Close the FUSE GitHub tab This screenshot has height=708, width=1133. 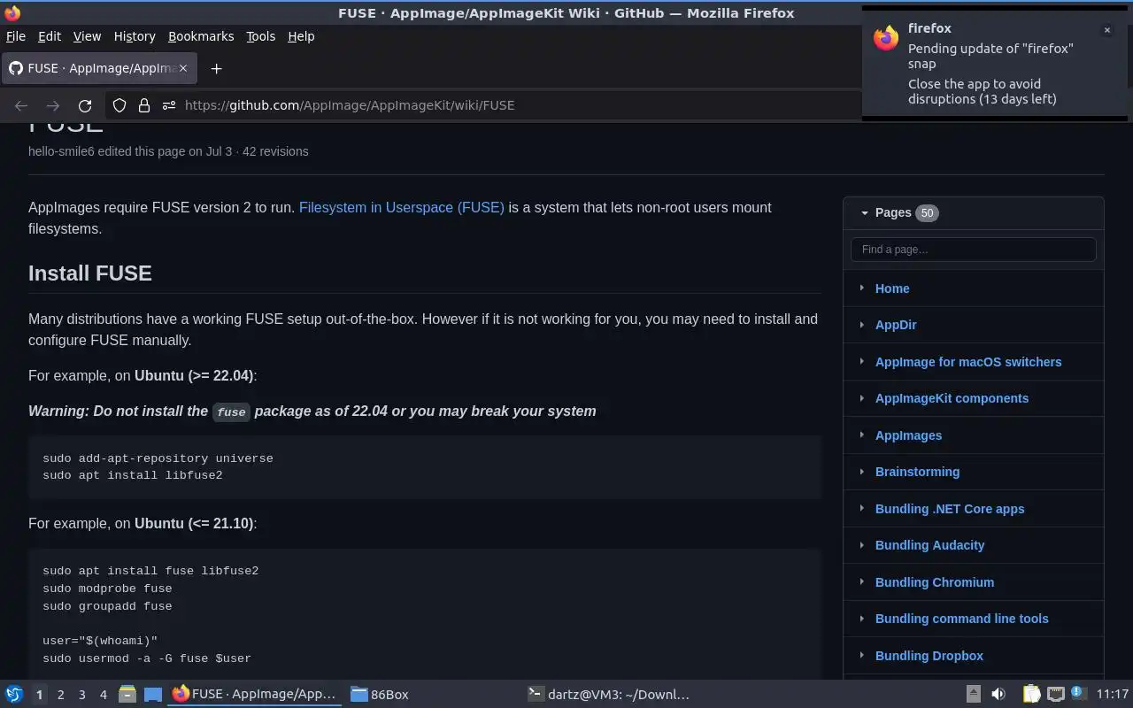pyautogui.click(x=184, y=68)
